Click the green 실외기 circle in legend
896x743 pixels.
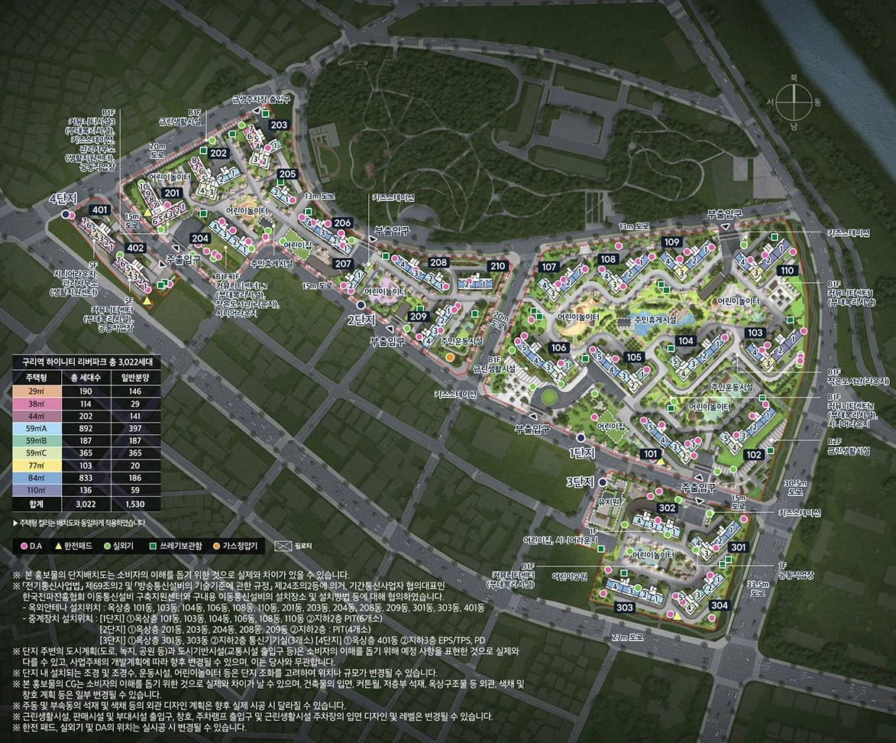pyautogui.click(x=108, y=547)
